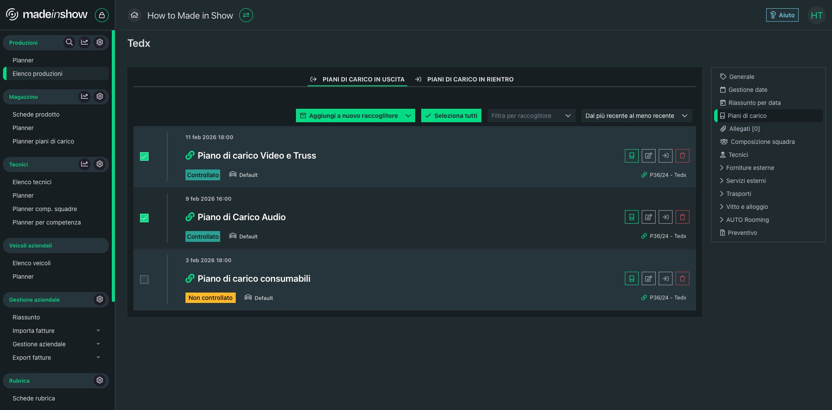This screenshot has width=832, height=410.
Task: Uncheck Piano di carico Video e Truss checkbox
Action: [144, 156]
